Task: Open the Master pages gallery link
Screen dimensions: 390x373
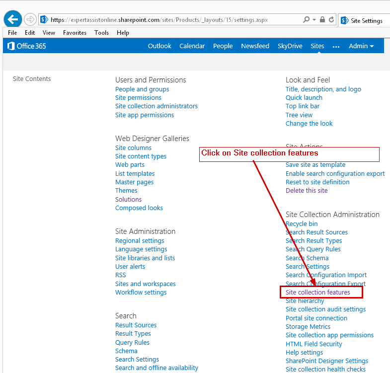Action: (x=134, y=182)
